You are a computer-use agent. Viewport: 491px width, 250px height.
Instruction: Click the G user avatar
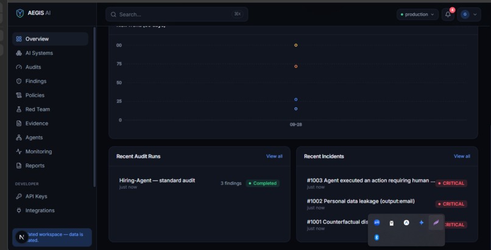[x=465, y=15]
